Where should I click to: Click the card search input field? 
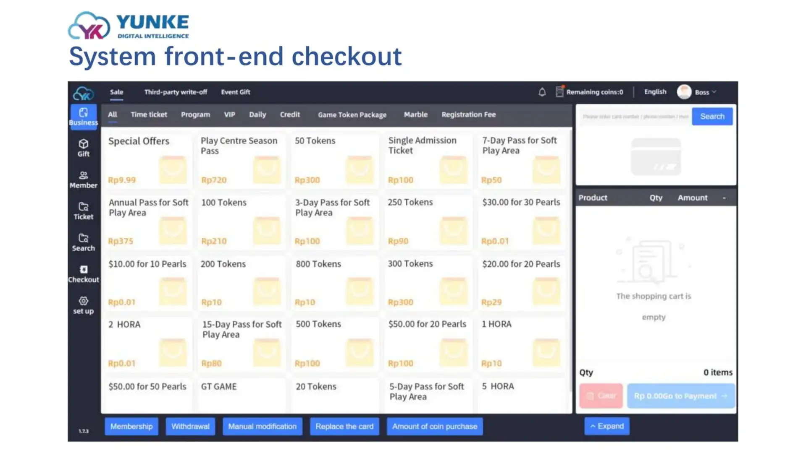635,116
